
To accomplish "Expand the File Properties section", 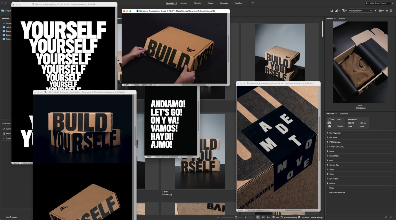I will coord(335,133).
